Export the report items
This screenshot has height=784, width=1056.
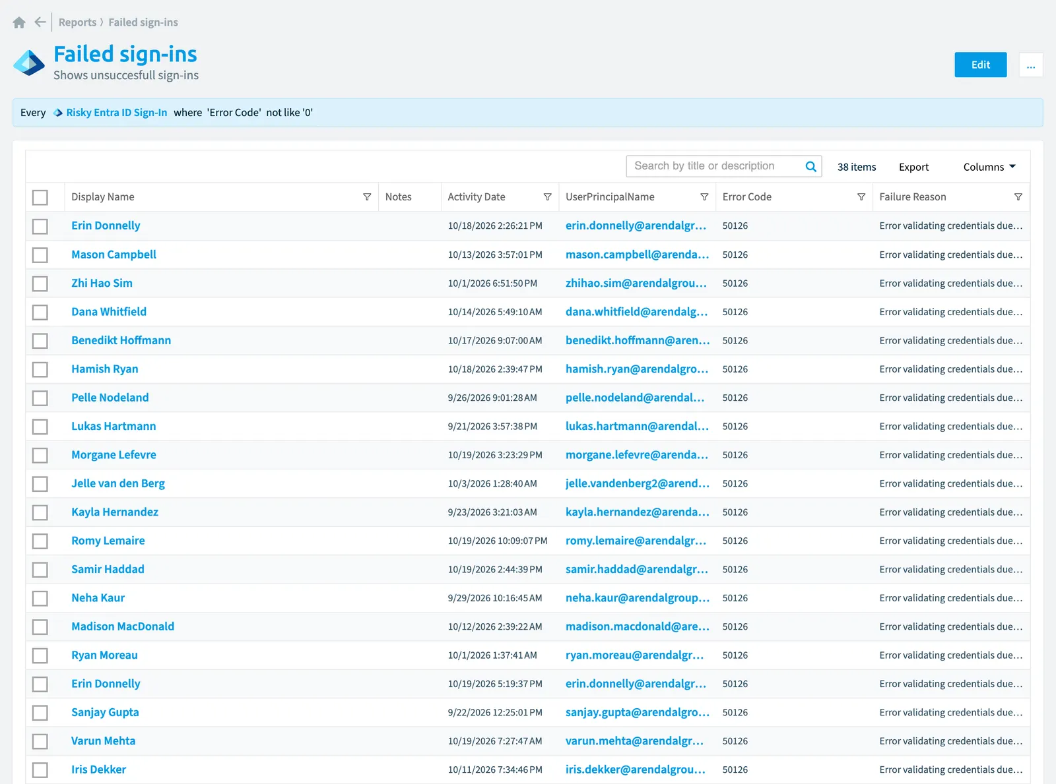pyautogui.click(x=913, y=167)
